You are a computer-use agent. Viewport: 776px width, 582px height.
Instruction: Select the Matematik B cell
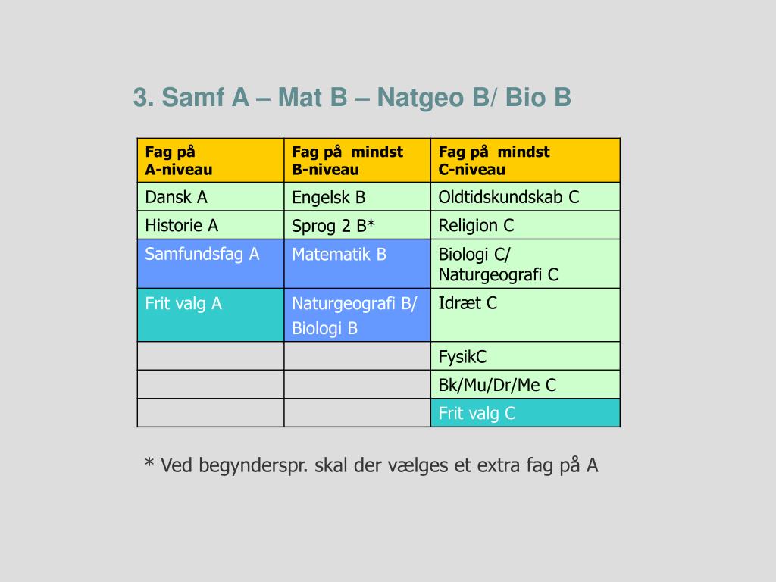coord(358,264)
